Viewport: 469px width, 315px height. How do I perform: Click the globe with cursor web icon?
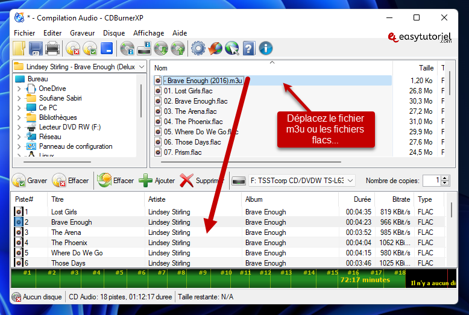coord(232,48)
